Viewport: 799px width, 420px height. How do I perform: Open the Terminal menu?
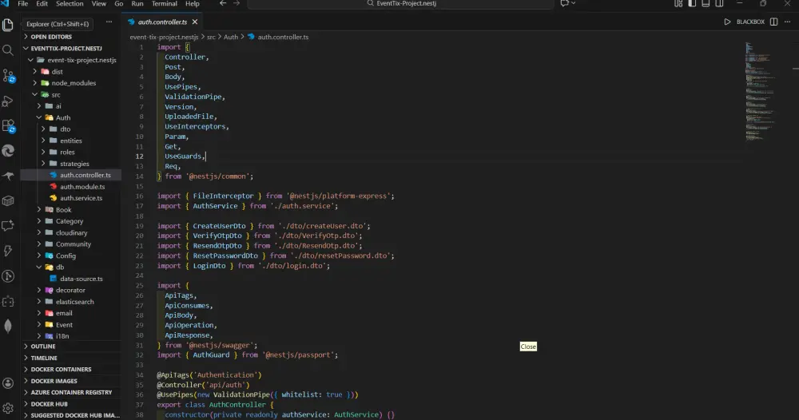[165, 4]
